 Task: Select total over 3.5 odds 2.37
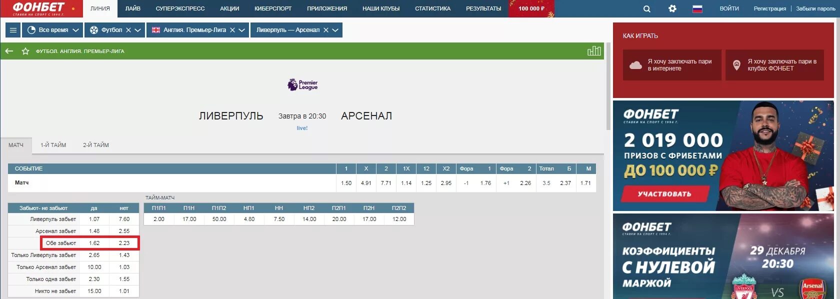[x=565, y=183]
